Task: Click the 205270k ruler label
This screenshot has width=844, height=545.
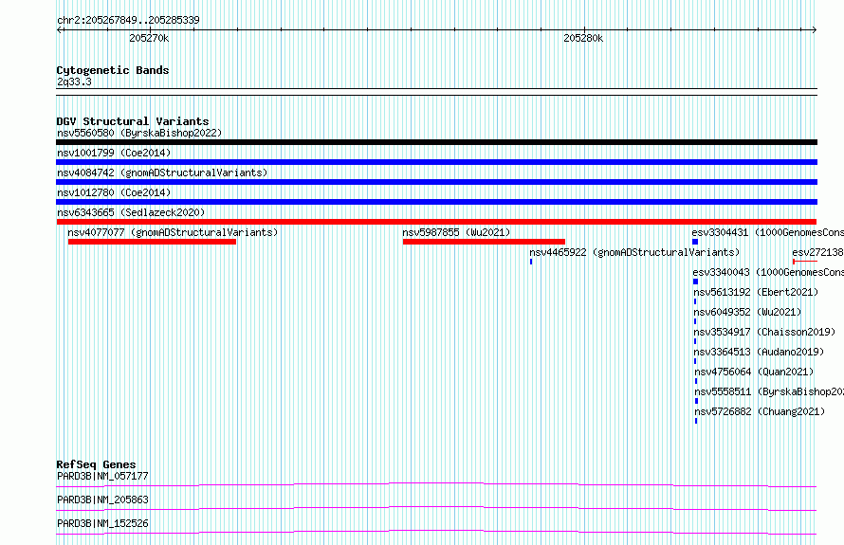Action: [x=149, y=38]
